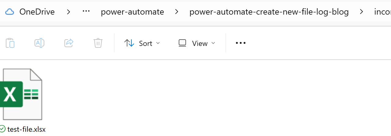Image resolution: width=391 pixels, height=136 pixels.
Task: Click the OneDrive cloud icon
Action: coord(10,12)
